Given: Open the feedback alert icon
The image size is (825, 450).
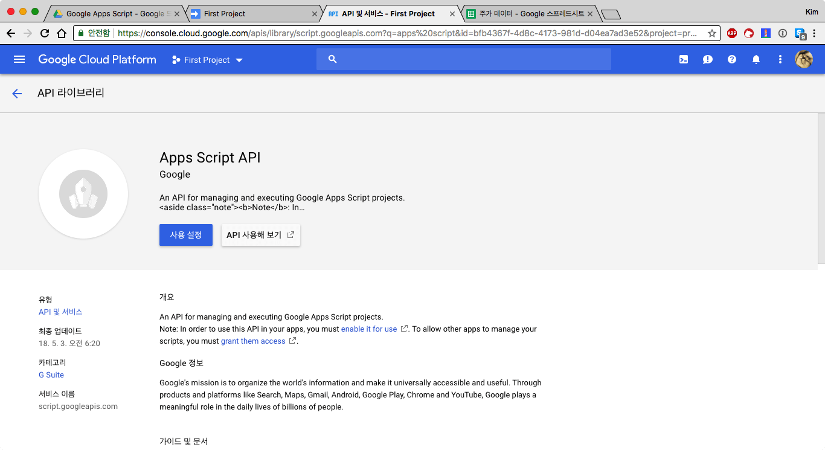Looking at the screenshot, I should coord(708,59).
